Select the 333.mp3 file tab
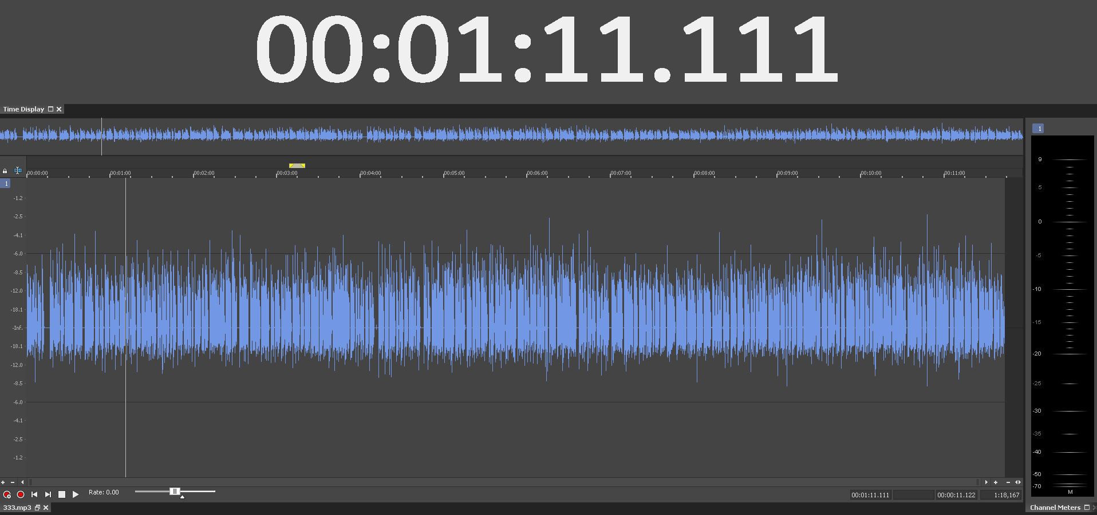 coord(17,508)
